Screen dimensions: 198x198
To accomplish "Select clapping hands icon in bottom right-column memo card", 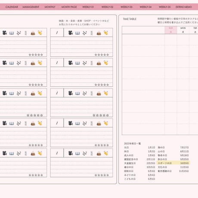I will (x=106, y=153).
